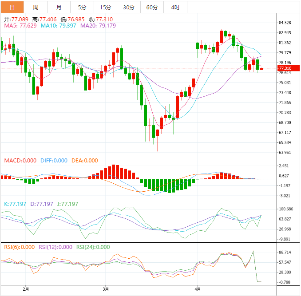The image size is (301, 296).
Task: Open the 月 monthly chart tab
Action: click(x=59, y=7)
